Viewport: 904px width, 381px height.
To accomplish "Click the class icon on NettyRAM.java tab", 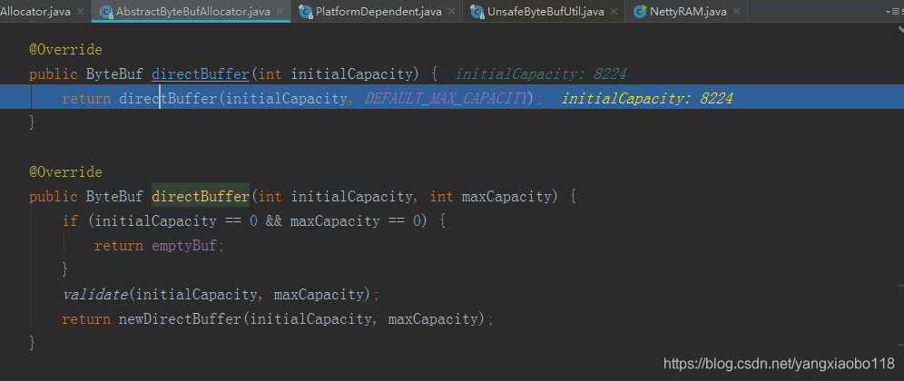I will 639,12.
